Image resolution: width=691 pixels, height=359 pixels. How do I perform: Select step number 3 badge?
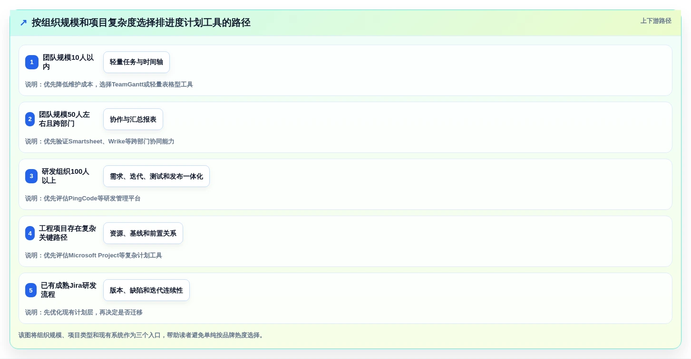tap(31, 176)
